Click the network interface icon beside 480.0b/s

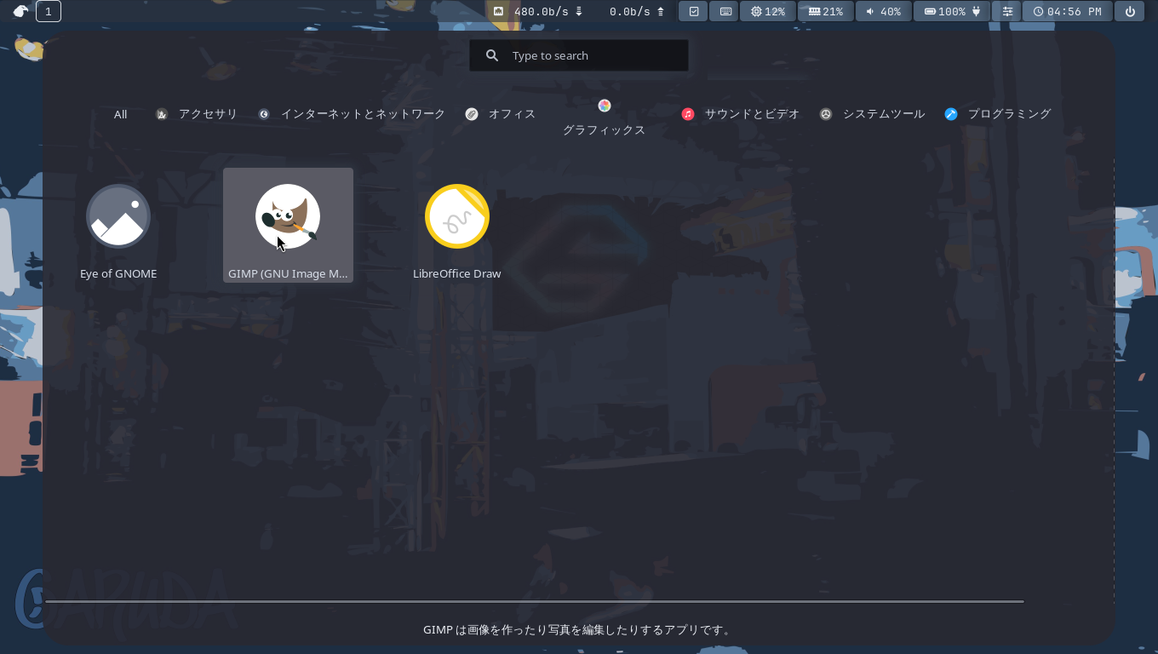(499, 11)
